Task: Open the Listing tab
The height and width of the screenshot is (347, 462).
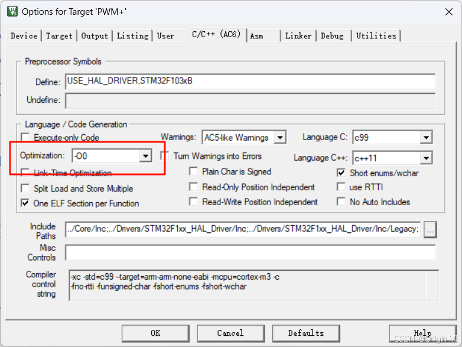Action: click(x=132, y=36)
